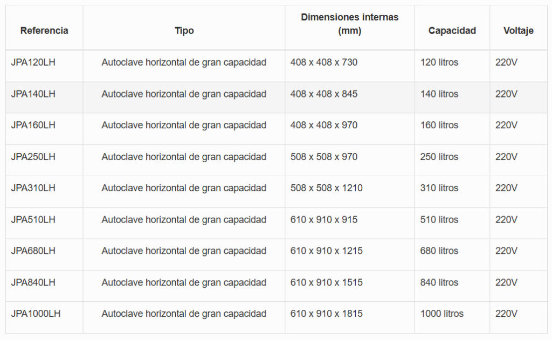Viewport: 552px width, 340px height.
Task: Select the 508 x 508 x 1210 dimensions cell
Action: [x=326, y=189]
